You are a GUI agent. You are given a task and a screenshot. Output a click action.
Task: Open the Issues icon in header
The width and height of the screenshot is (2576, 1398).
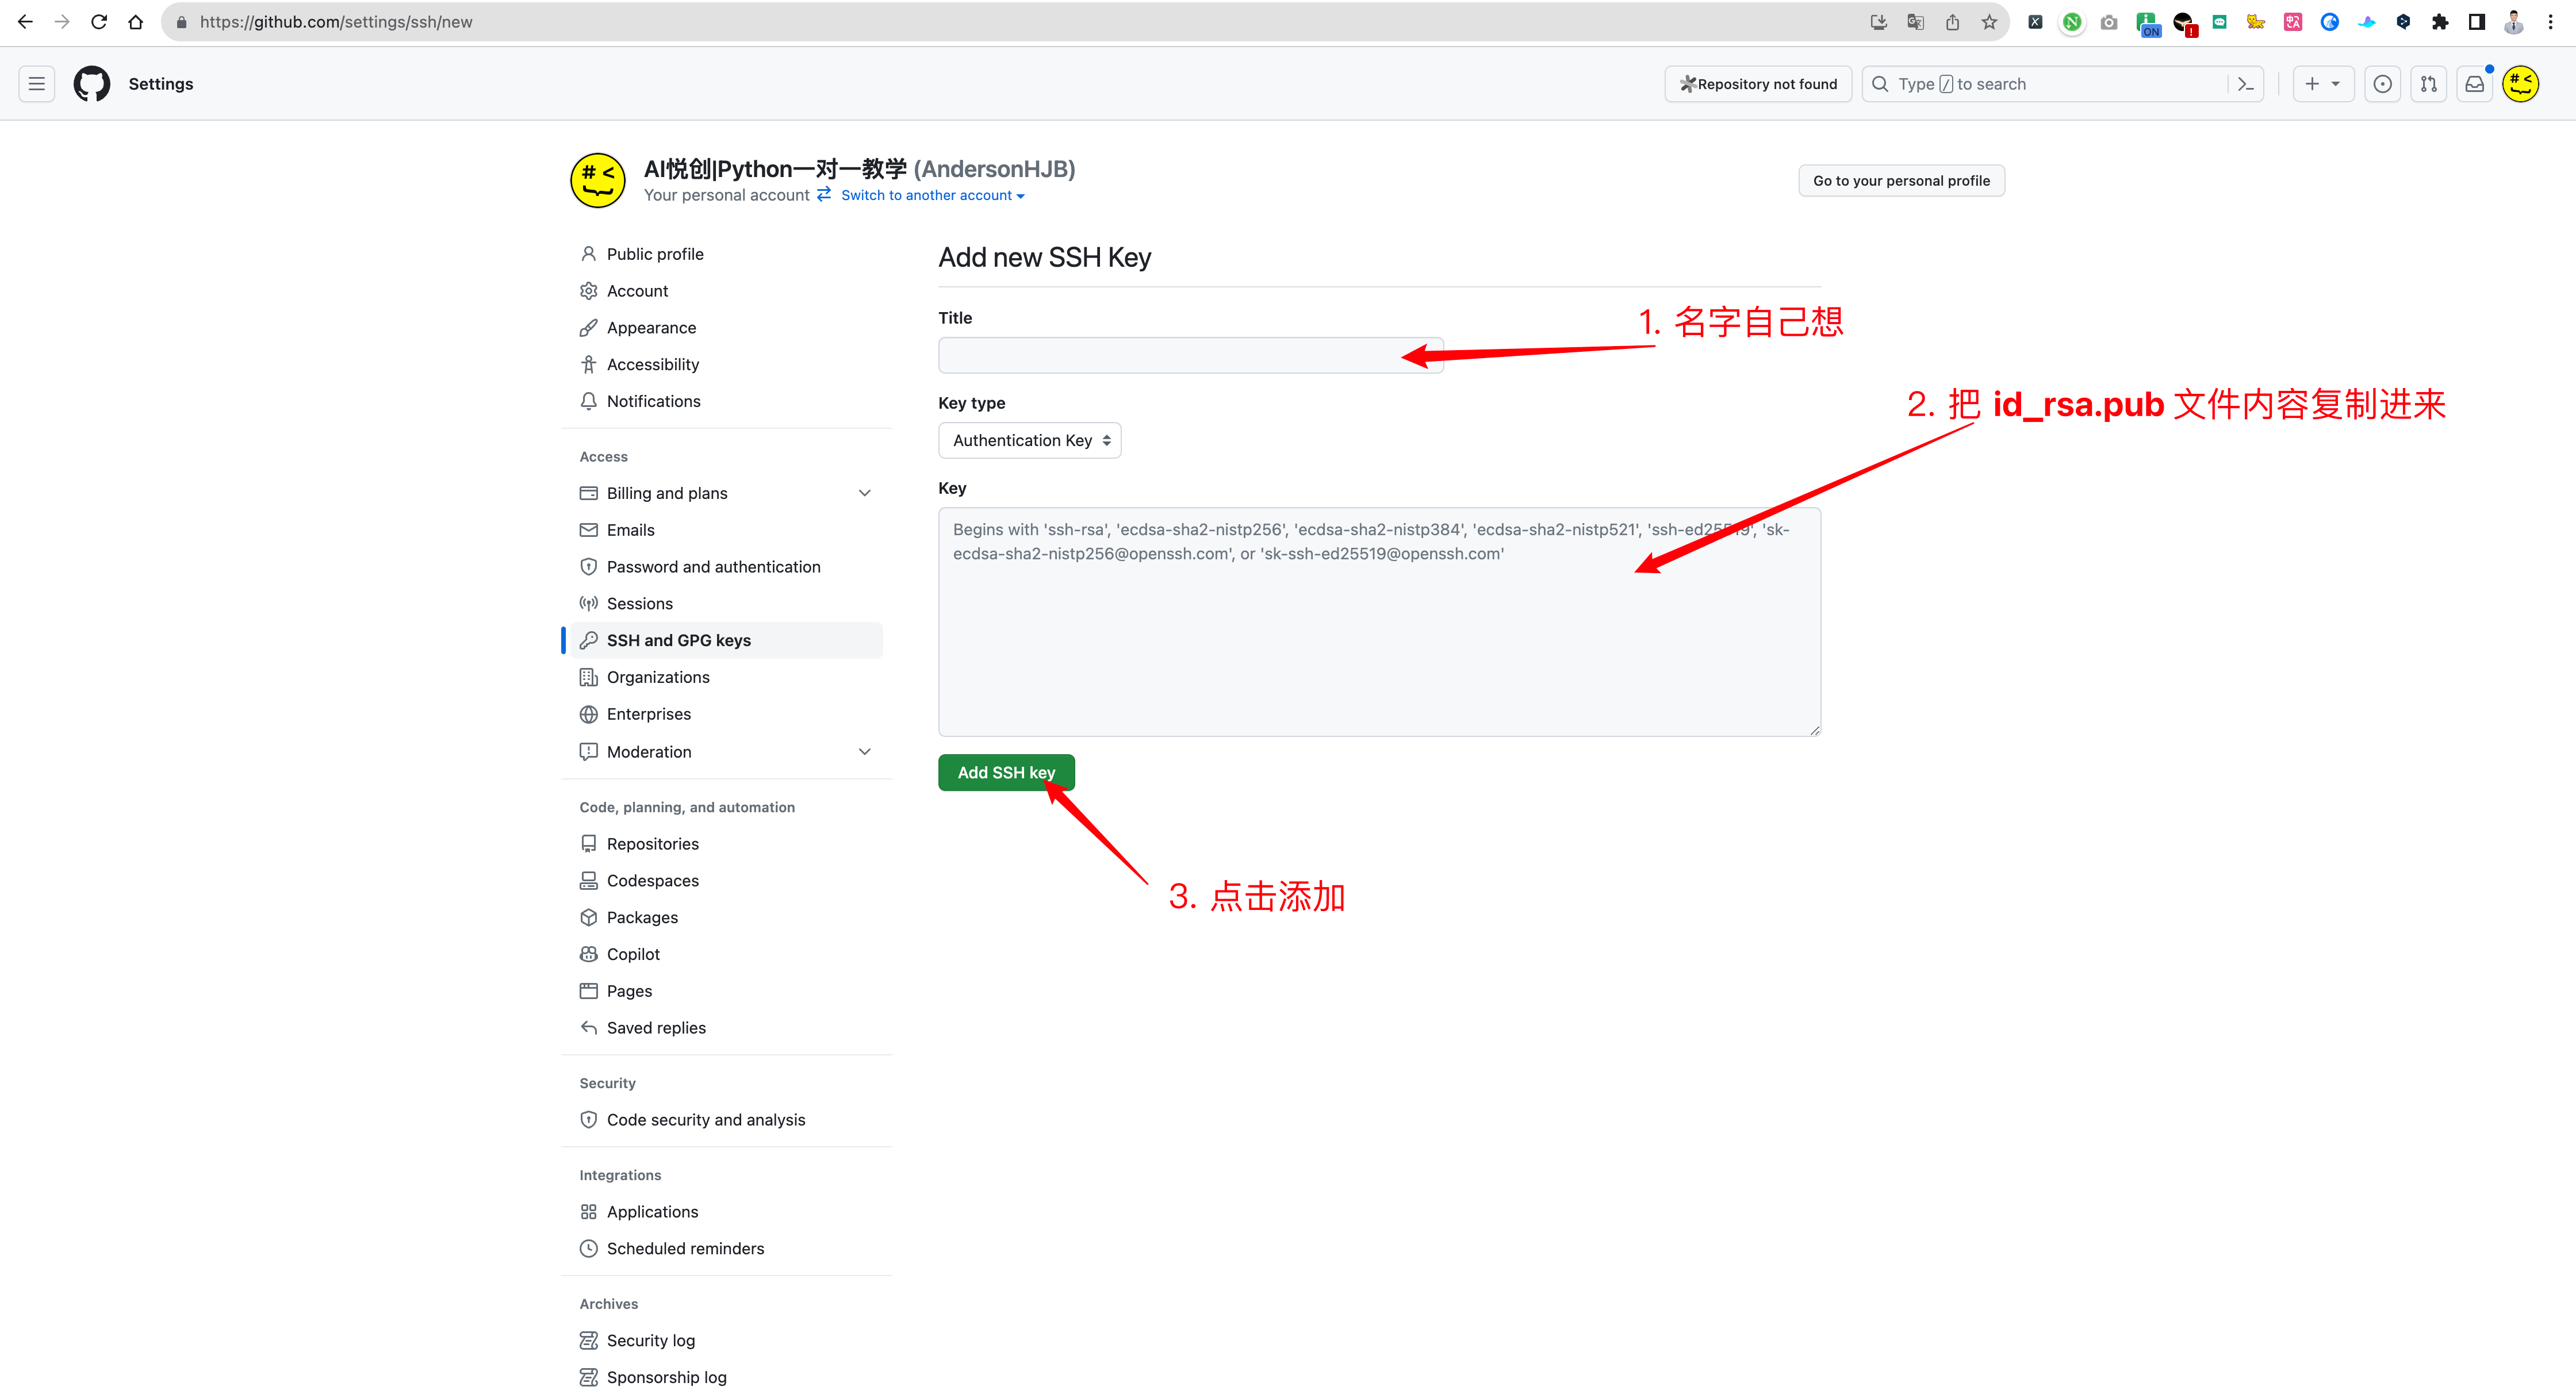(2383, 84)
